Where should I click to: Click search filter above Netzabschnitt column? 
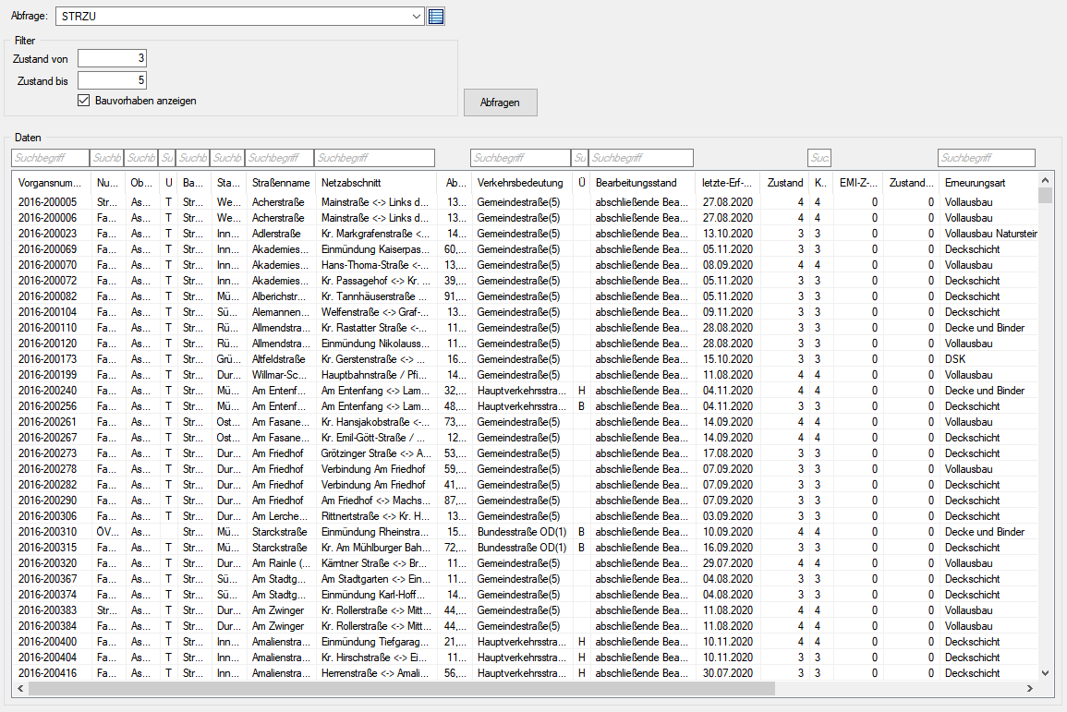coord(374,158)
